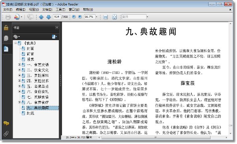This screenshot has height=144, width=237.
Task: Select the 九、典故趣闻 bookmark
Action: 38,108
